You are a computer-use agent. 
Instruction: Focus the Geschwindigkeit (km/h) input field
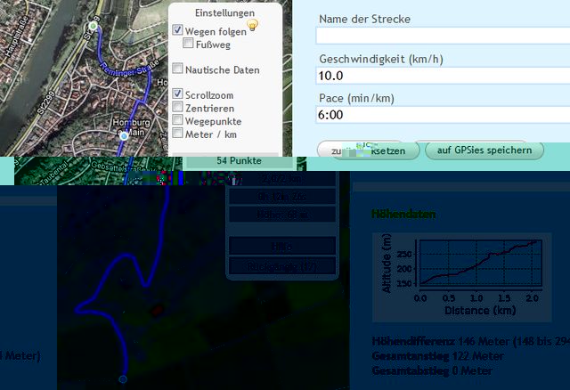(x=443, y=76)
